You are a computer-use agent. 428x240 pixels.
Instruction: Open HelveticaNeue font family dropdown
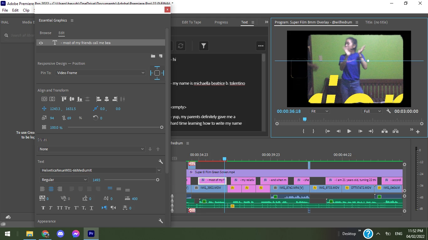[101, 170]
